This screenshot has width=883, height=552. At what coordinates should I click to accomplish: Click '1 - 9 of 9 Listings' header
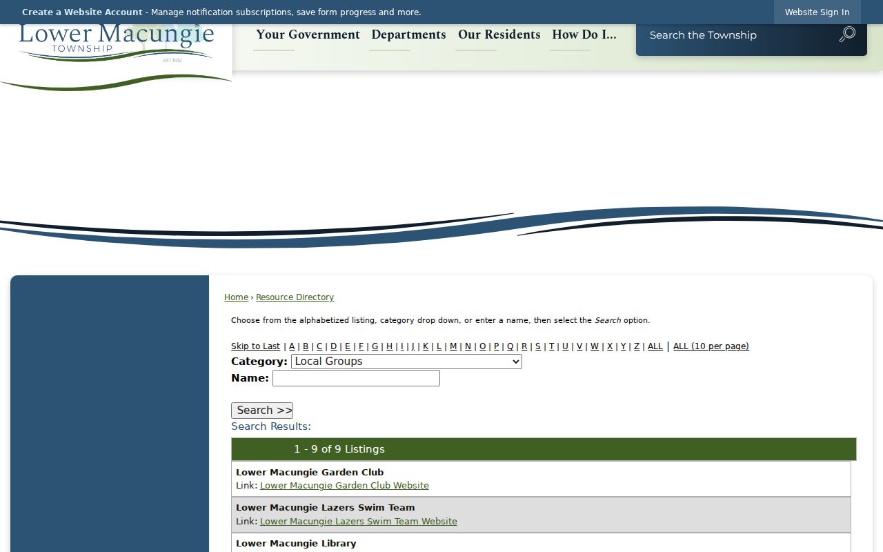point(339,449)
